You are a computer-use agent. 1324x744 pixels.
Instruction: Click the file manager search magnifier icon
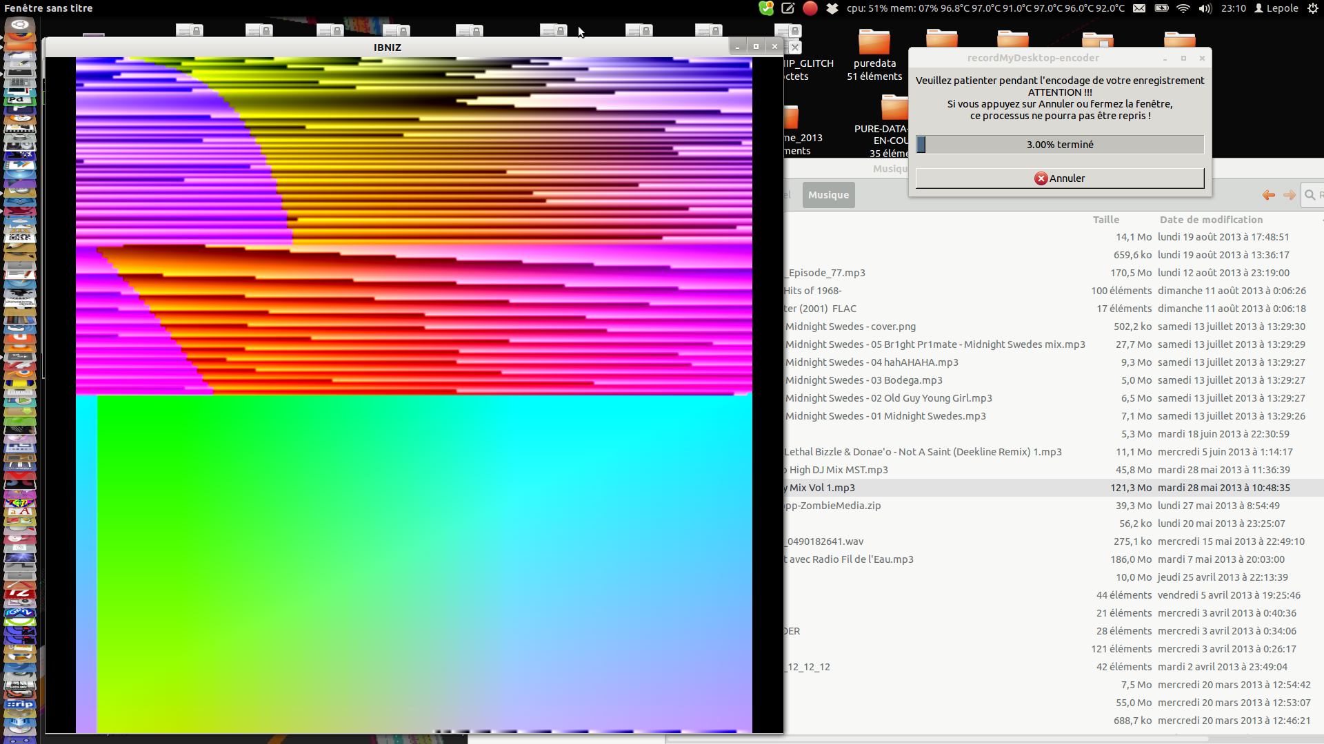click(1310, 195)
